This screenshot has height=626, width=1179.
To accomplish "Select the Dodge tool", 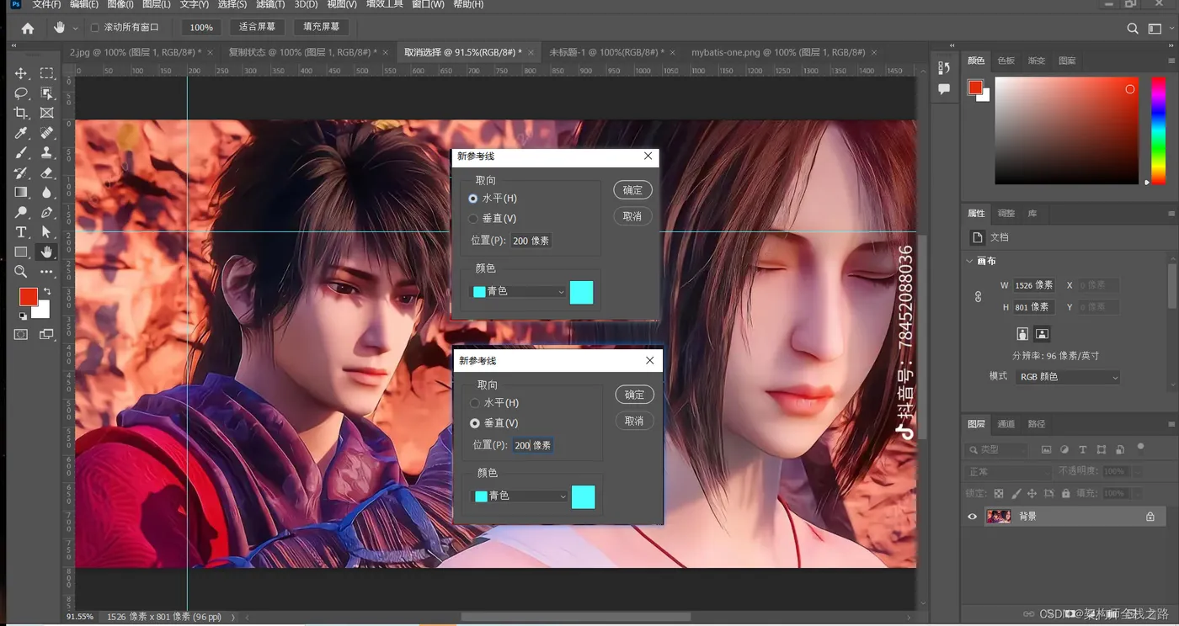I will [x=21, y=213].
